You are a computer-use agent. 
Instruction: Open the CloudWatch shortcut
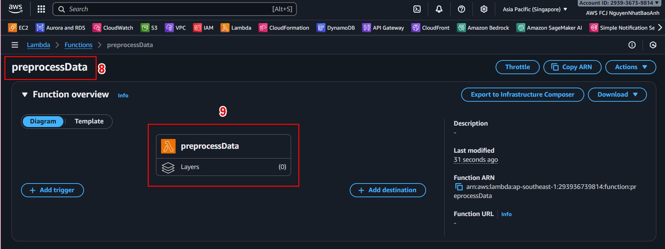click(113, 28)
